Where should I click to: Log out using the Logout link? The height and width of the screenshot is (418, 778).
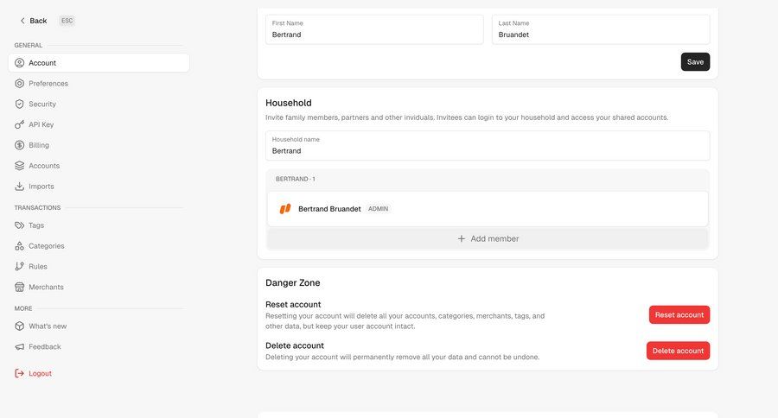pyautogui.click(x=33, y=373)
